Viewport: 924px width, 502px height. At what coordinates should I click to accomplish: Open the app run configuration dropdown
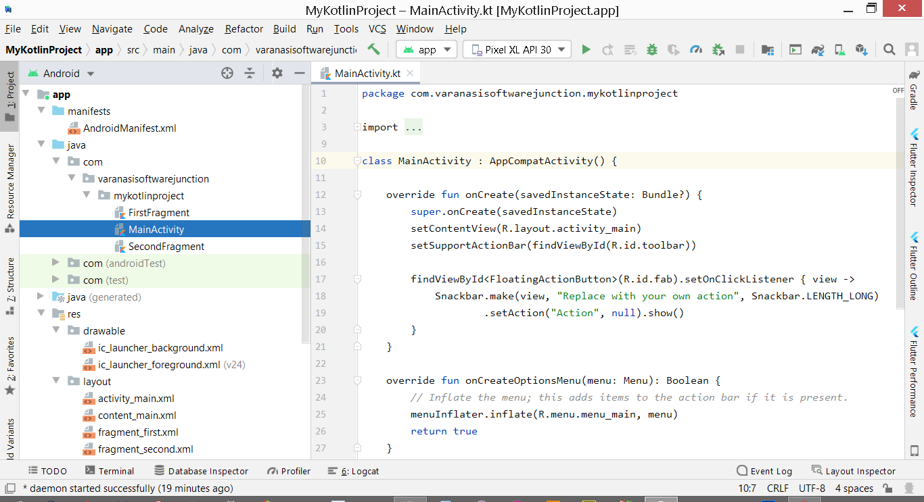(427, 49)
